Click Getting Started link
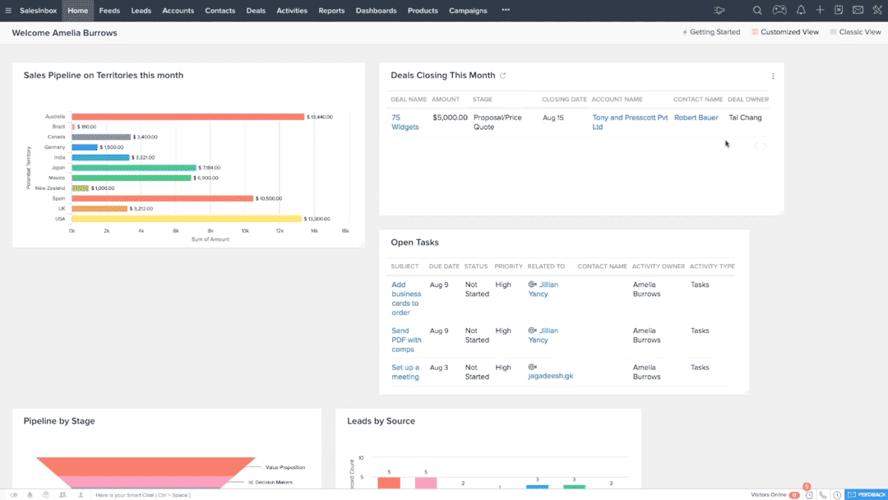 tap(710, 32)
